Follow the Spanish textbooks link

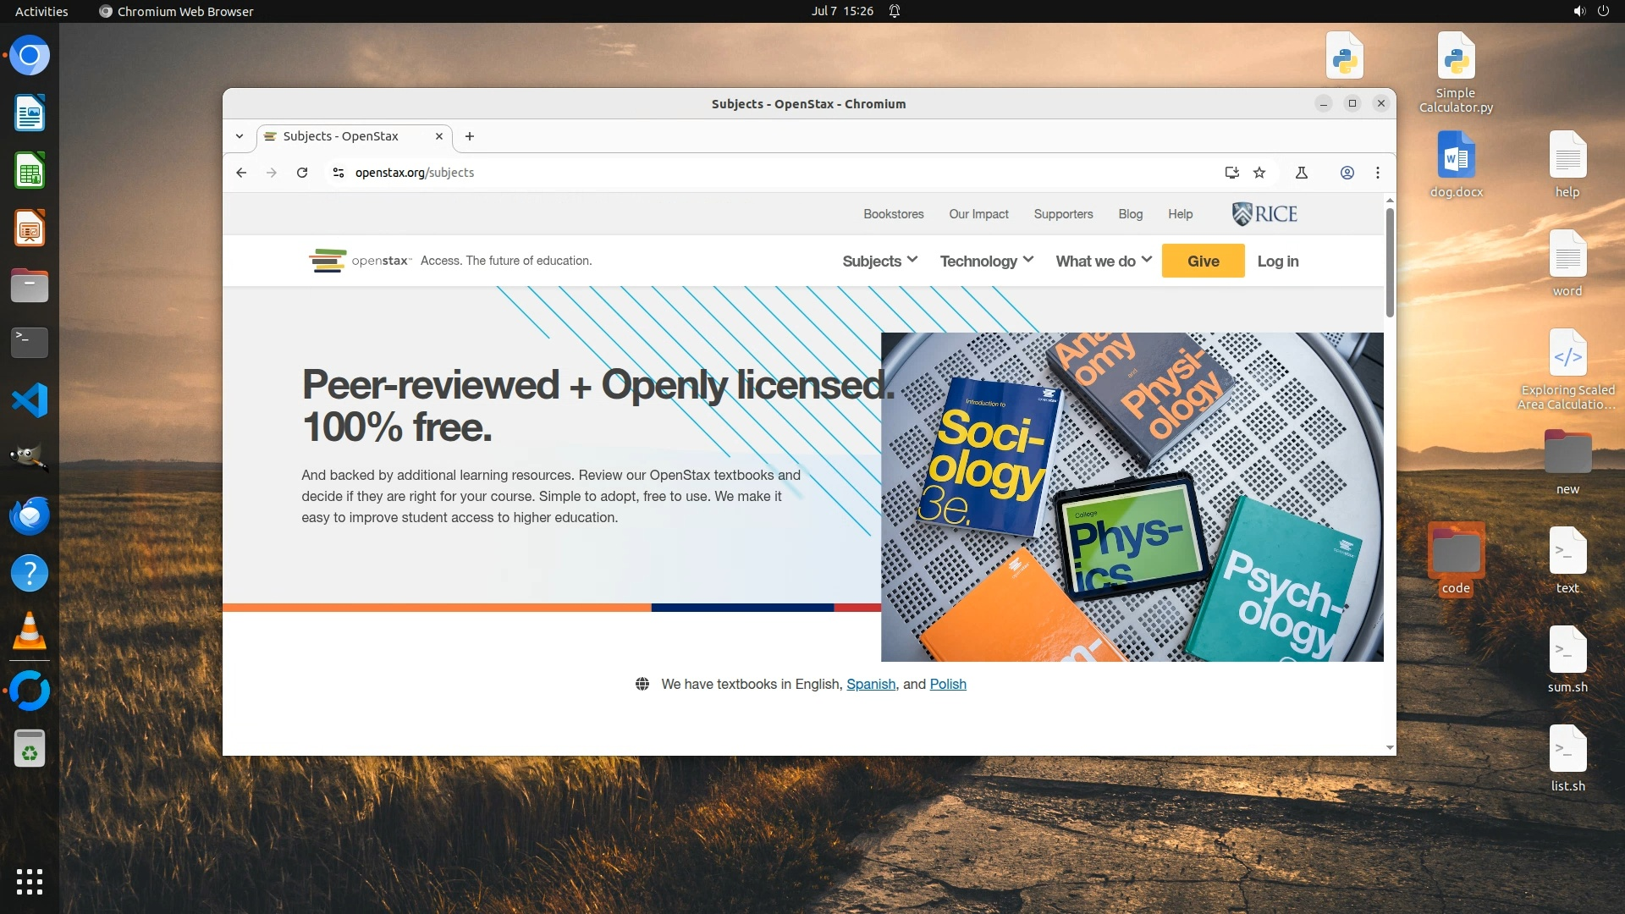pos(870,684)
